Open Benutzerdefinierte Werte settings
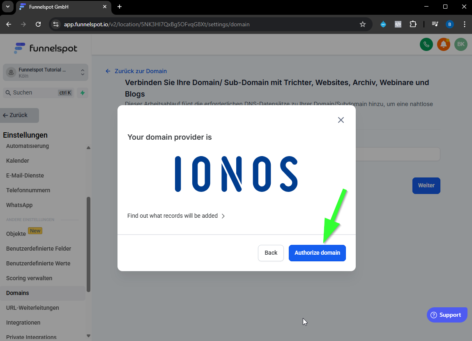Image resolution: width=472 pixels, height=341 pixels. point(38,263)
